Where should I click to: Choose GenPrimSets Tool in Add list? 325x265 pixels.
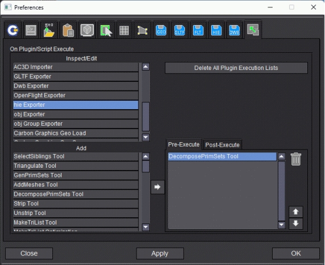[x=76, y=175]
